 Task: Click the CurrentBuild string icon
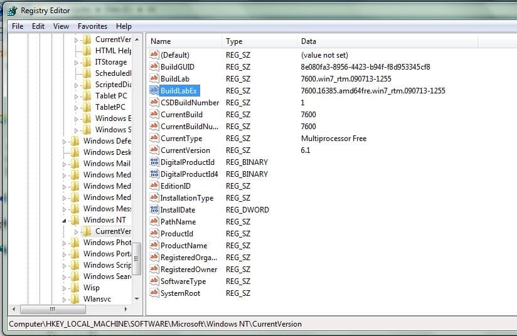154,114
